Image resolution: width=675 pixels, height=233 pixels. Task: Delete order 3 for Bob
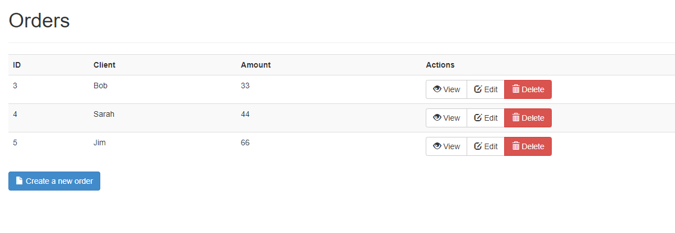click(x=528, y=89)
